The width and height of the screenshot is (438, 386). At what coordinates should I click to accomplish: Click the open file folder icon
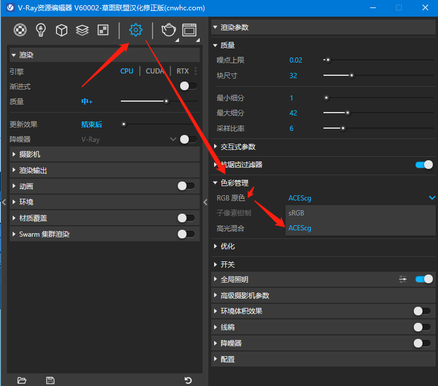pyautogui.click(x=22, y=380)
